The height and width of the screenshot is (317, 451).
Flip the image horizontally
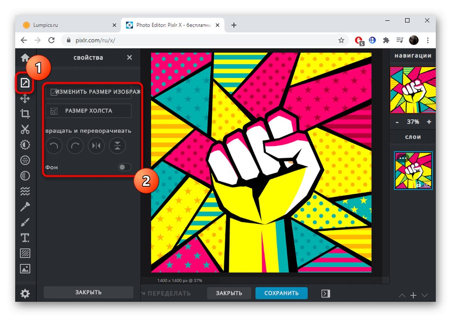(96, 146)
